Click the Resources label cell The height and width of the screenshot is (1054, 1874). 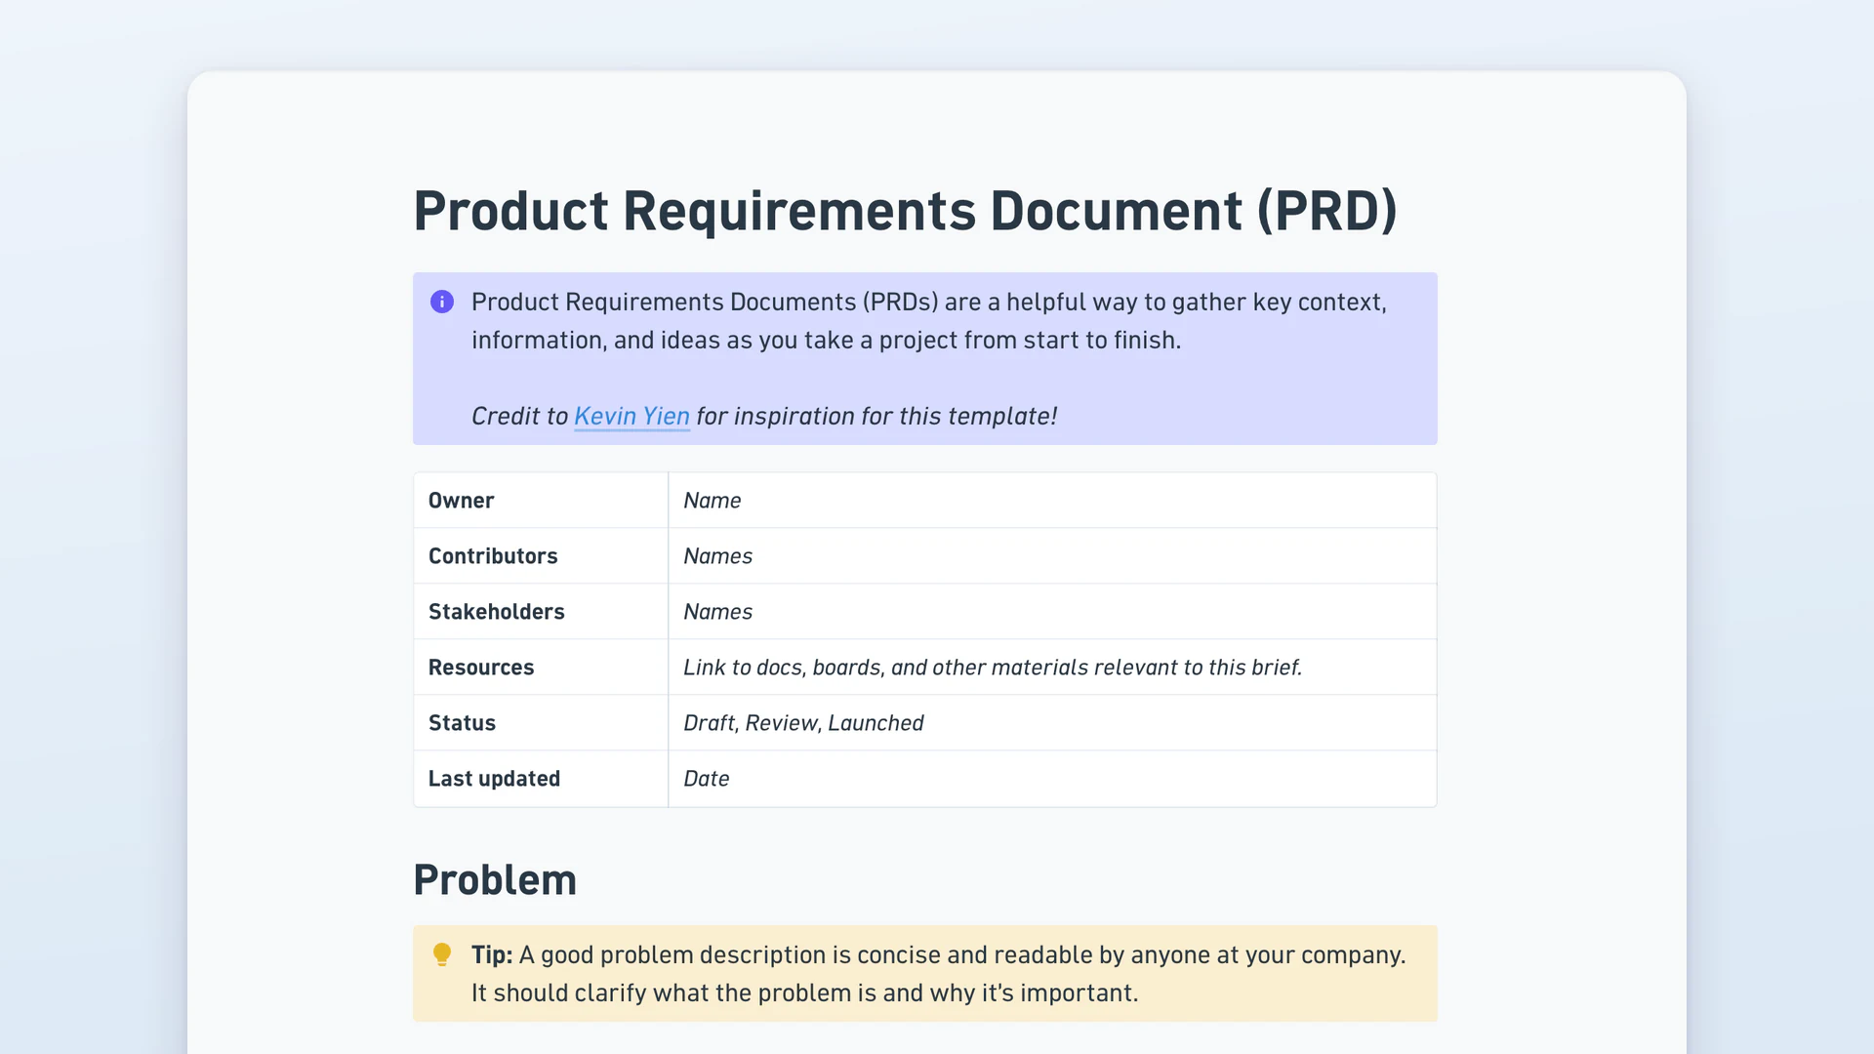click(541, 668)
